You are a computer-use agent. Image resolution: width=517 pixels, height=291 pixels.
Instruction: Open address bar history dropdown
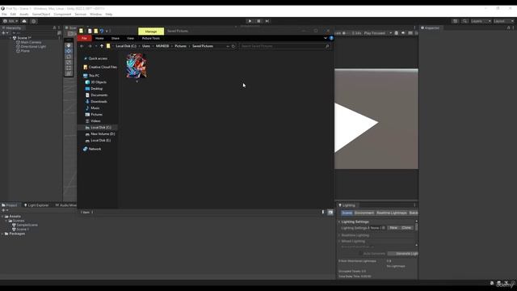click(x=228, y=46)
